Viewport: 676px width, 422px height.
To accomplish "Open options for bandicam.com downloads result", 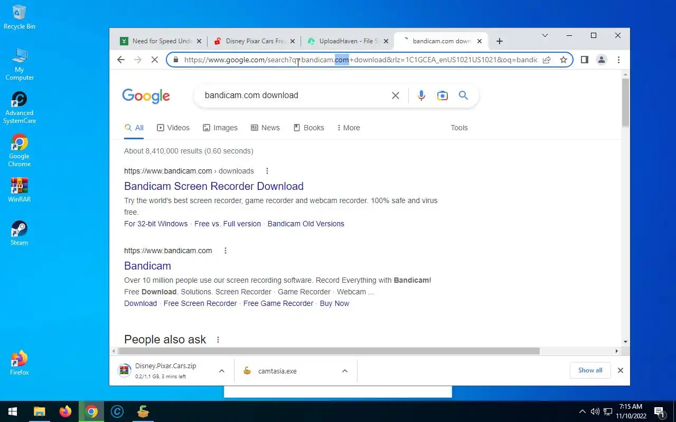I will [267, 171].
